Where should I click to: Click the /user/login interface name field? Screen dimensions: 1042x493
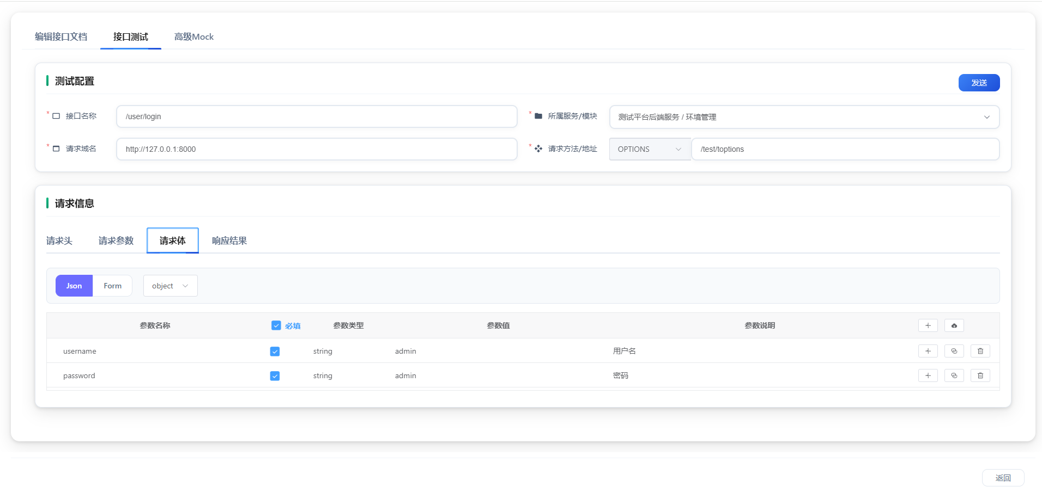pyautogui.click(x=316, y=116)
